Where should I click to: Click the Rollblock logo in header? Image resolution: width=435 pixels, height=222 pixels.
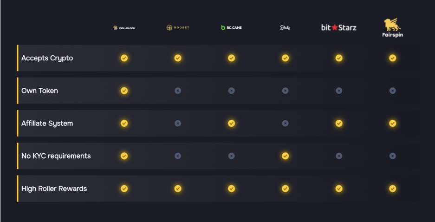(124, 28)
